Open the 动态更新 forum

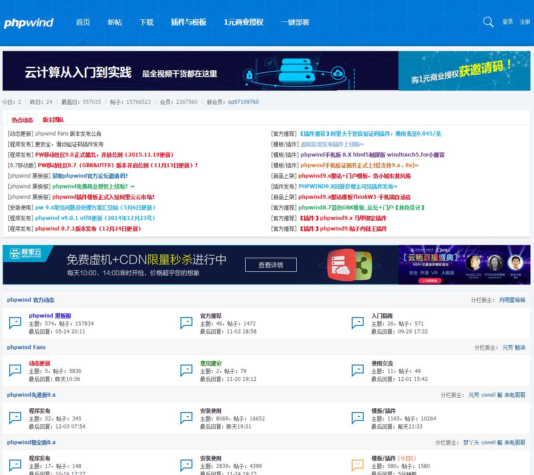pos(40,363)
